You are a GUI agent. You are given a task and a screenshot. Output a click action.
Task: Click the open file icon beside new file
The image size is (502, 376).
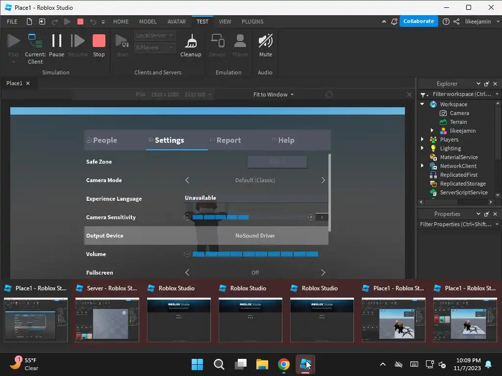click(42, 22)
